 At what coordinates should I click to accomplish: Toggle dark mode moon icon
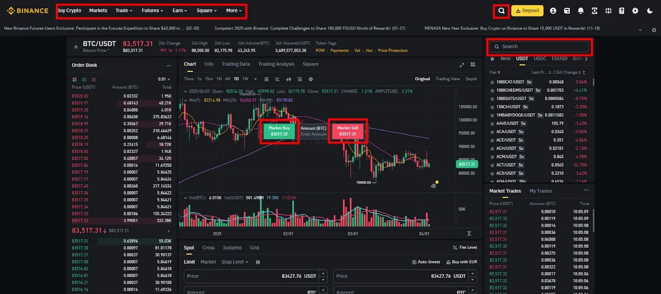tap(649, 11)
